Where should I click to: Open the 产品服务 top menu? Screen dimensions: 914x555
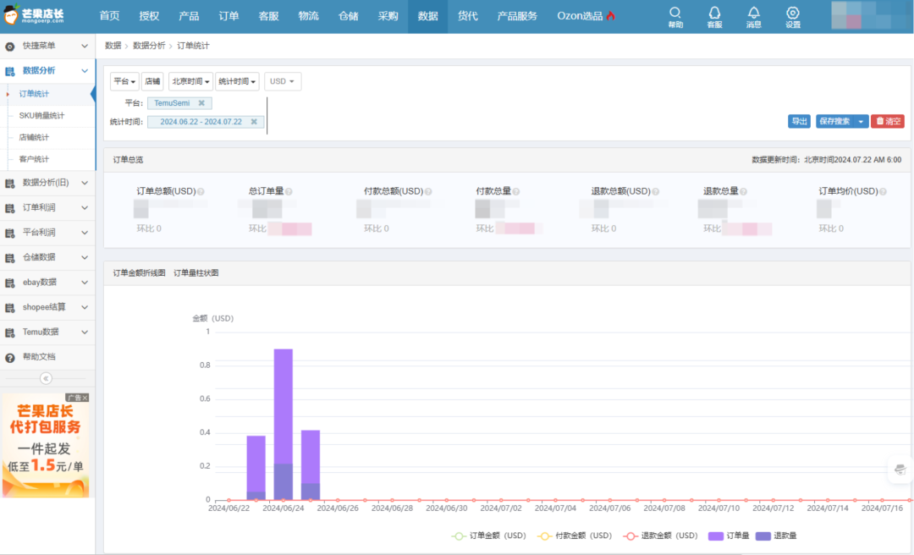click(x=517, y=16)
